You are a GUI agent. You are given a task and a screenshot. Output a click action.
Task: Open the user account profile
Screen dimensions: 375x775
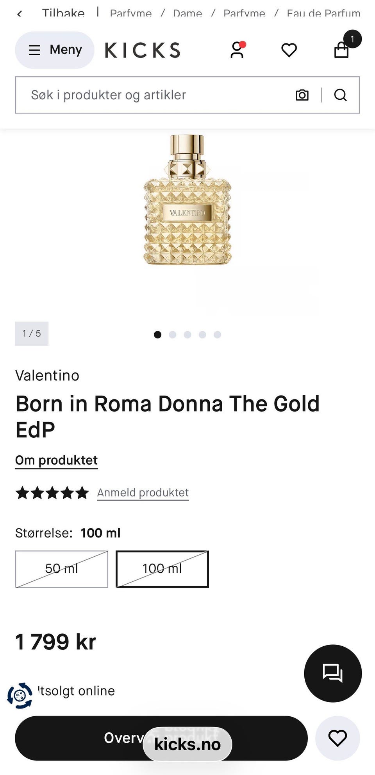(237, 50)
